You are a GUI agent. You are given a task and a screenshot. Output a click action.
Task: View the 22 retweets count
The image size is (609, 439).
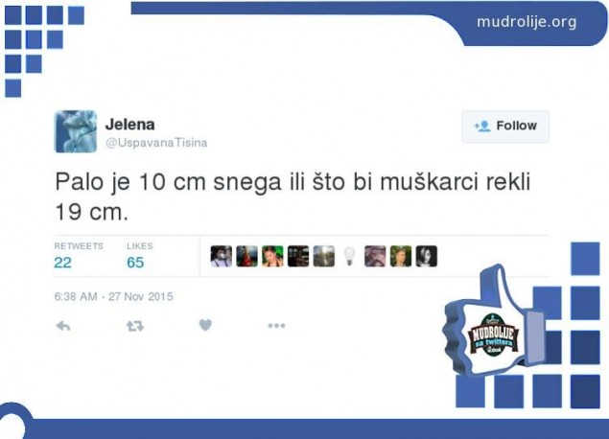[x=62, y=263]
